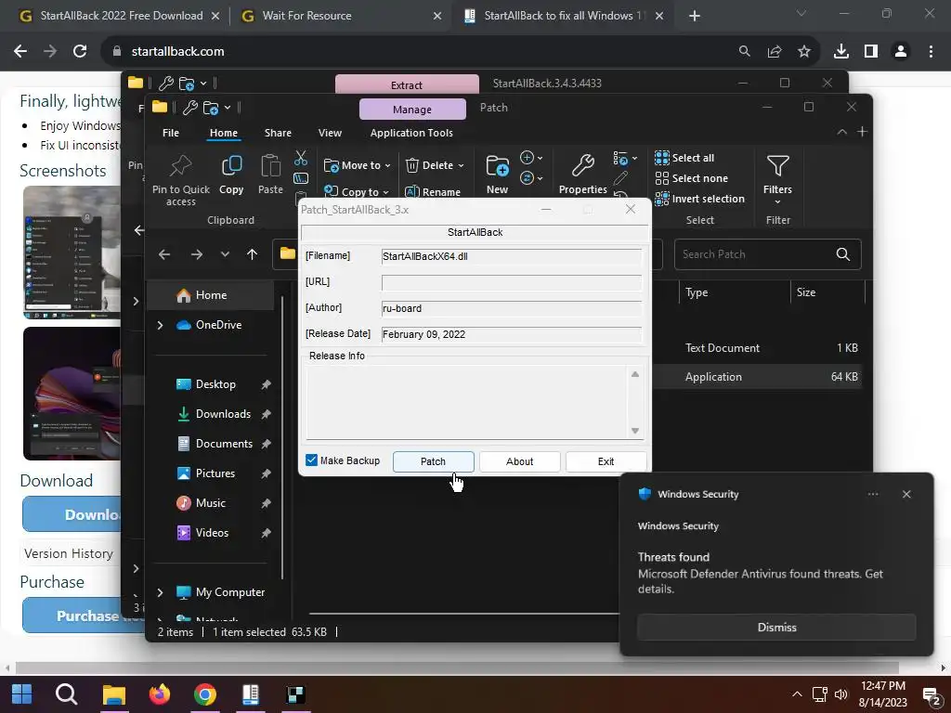Expand the OneDrive tree node
This screenshot has height=713, width=951.
tap(160, 325)
